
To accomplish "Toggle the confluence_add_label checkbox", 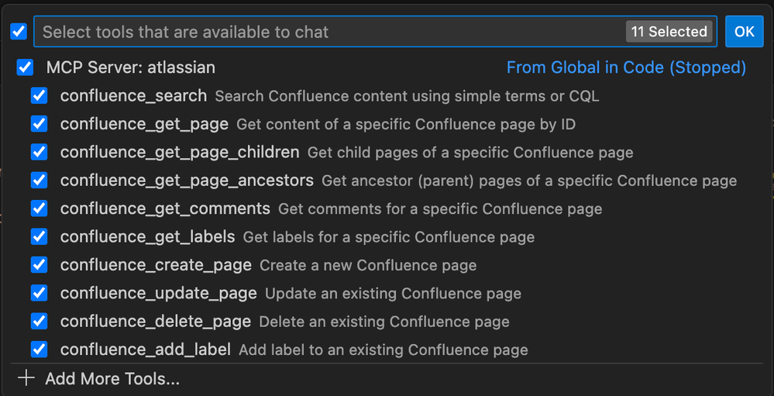I will (39, 350).
